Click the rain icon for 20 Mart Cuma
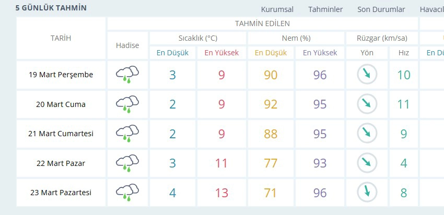Image resolution: width=444 pixels, height=215 pixels. coord(127,104)
